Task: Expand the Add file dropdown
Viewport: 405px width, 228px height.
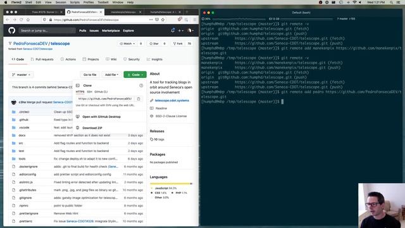Action: point(111,75)
